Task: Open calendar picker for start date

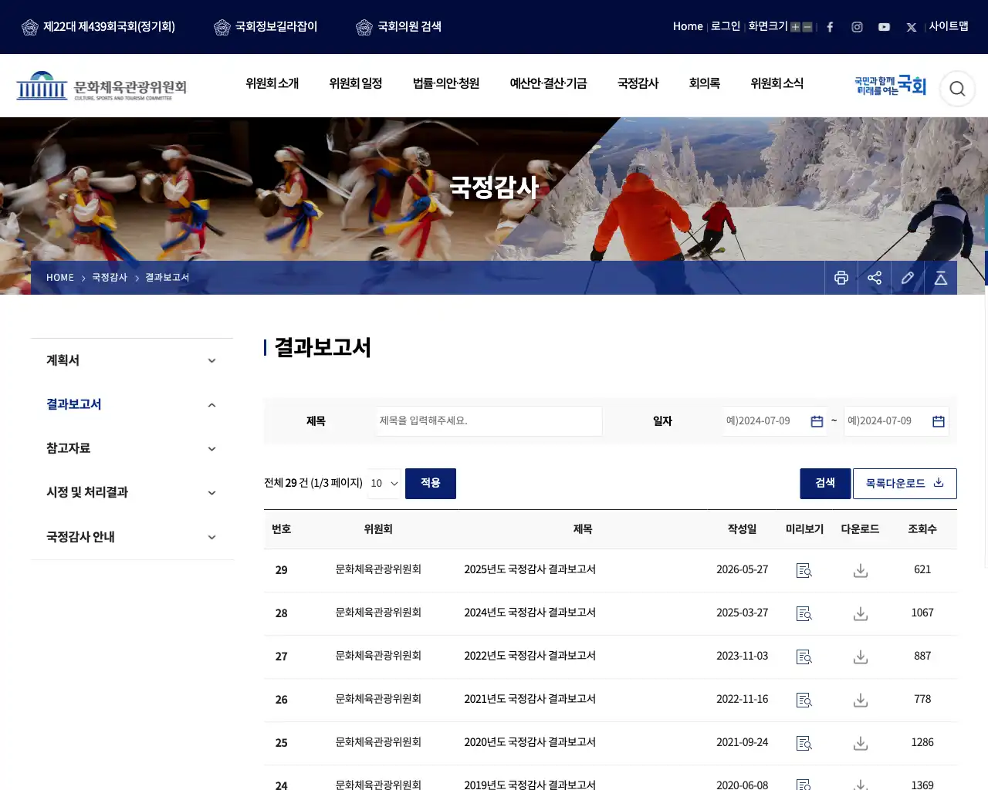Action: (x=817, y=421)
